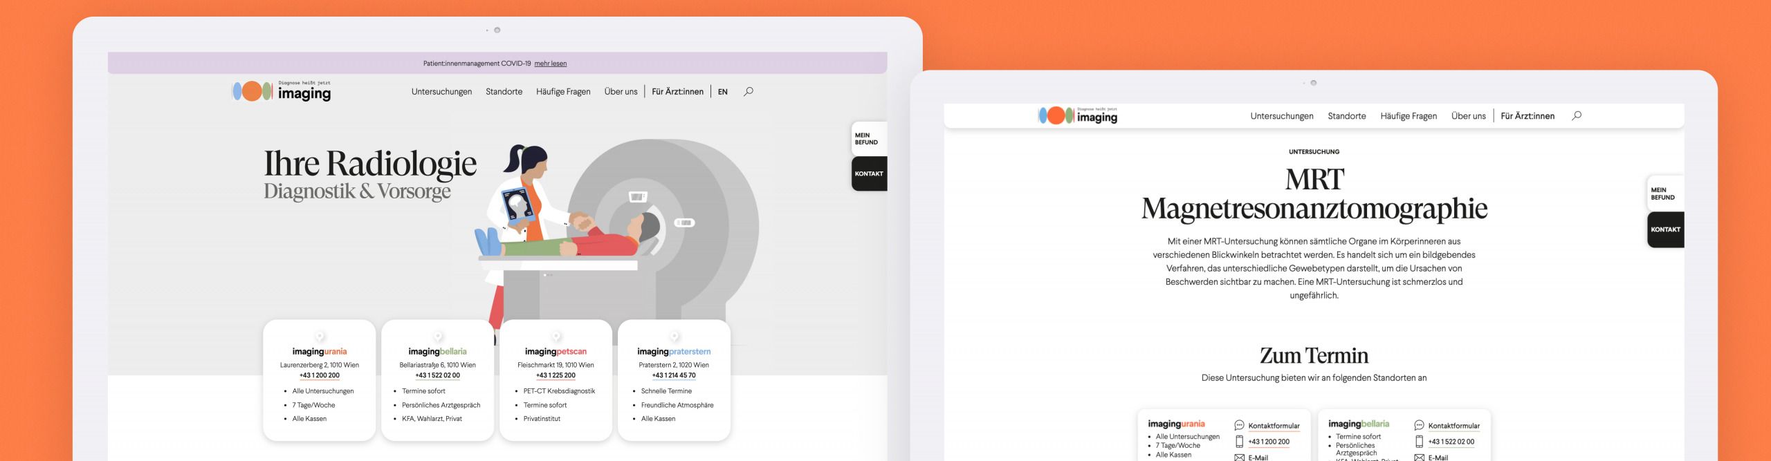Switch language to EN
Viewport: 1771px width, 461px height.
point(722,92)
